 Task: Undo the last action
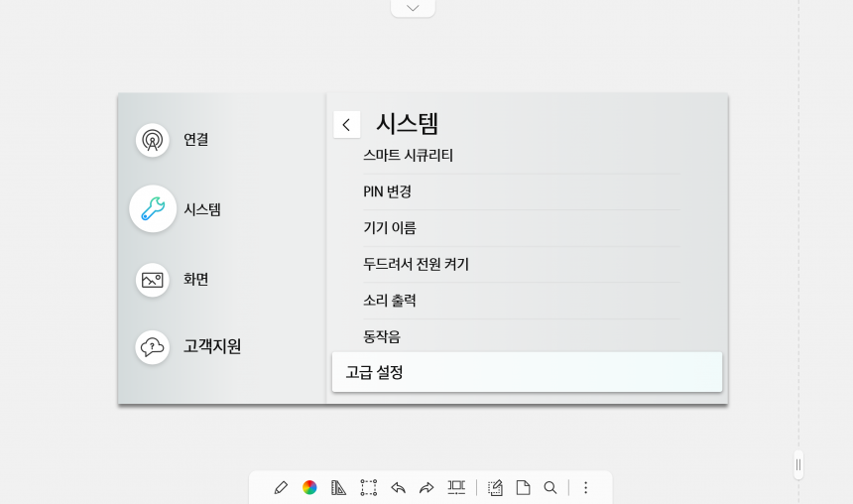[398, 487]
